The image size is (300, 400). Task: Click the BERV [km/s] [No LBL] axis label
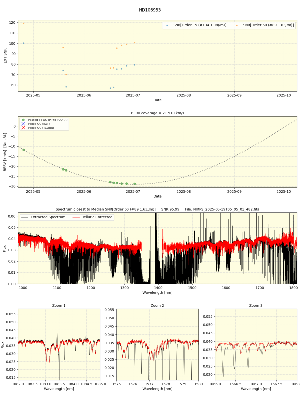[5, 152]
